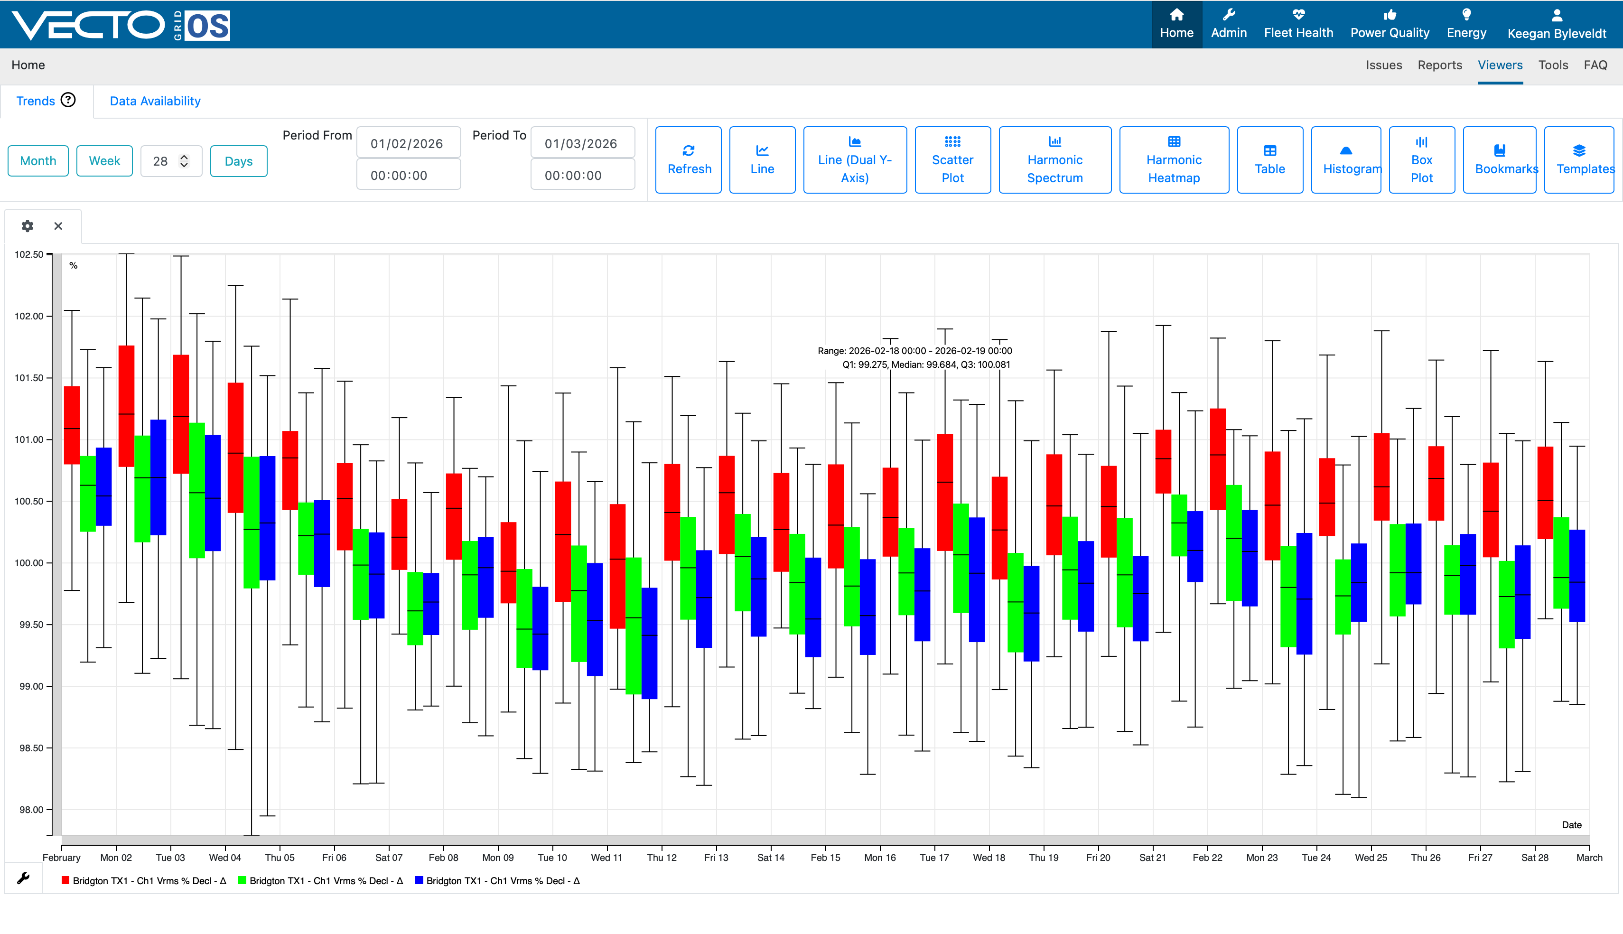Click the Refresh chart button
The width and height of the screenshot is (1623, 934).
pyautogui.click(x=689, y=160)
